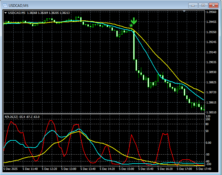
Task: Click the green down arrow signal
Action: [x=134, y=21]
